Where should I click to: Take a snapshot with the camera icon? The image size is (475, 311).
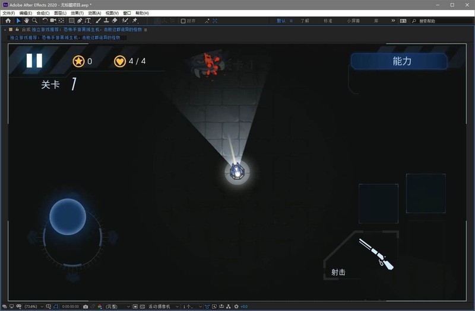pos(85,306)
